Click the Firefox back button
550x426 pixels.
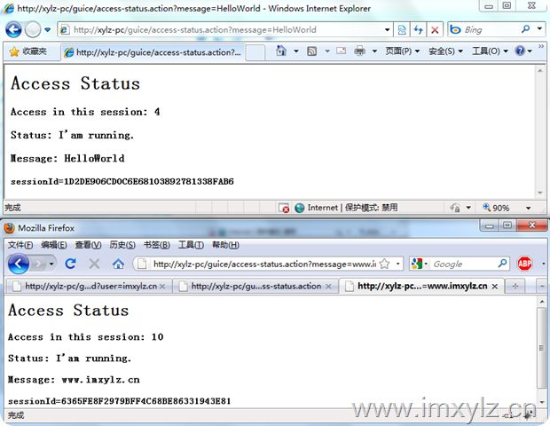[x=19, y=264]
